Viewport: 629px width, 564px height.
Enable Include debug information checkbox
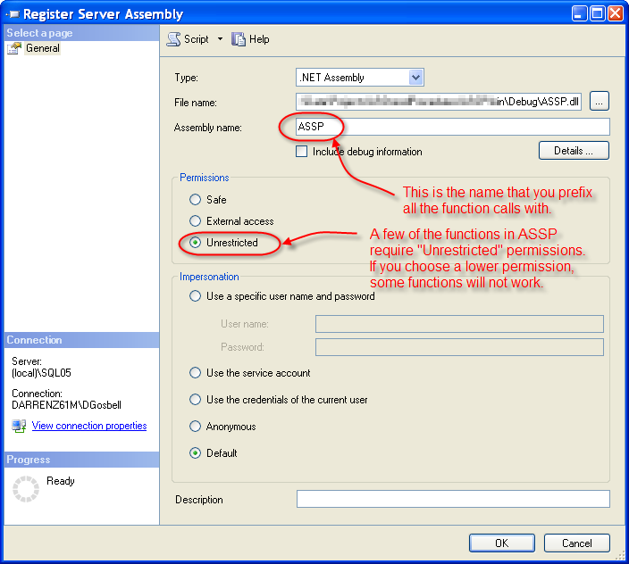[302, 152]
